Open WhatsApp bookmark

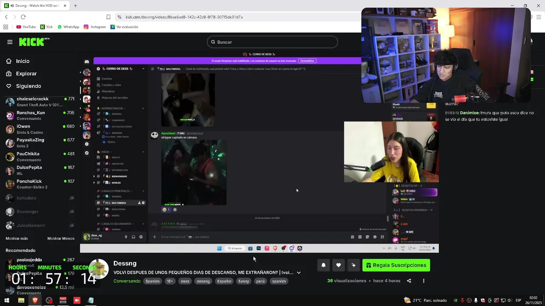[68, 27]
